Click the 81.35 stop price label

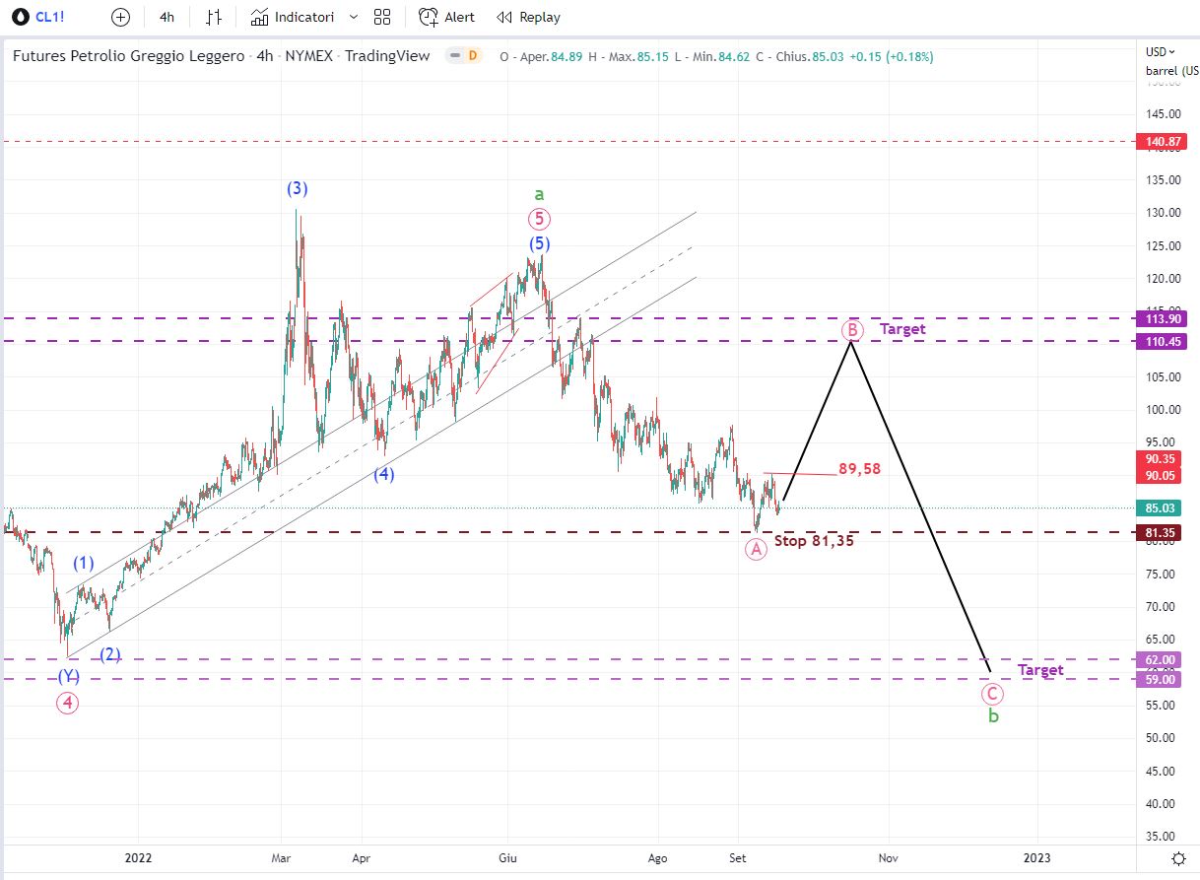(x=1160, y=533)
